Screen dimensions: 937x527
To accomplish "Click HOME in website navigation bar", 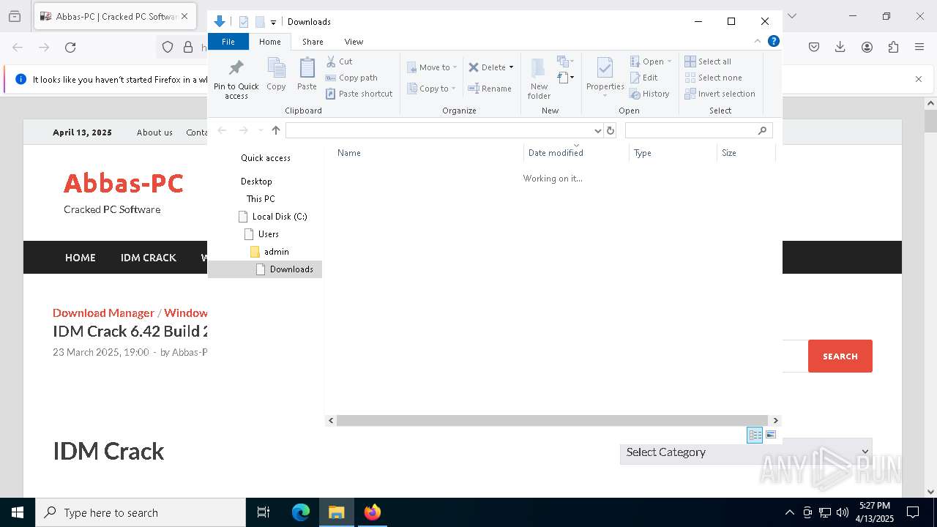I will 81,258.
